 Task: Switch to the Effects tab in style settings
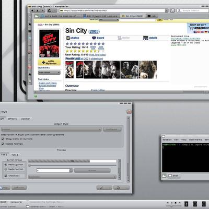coord(13,119)
